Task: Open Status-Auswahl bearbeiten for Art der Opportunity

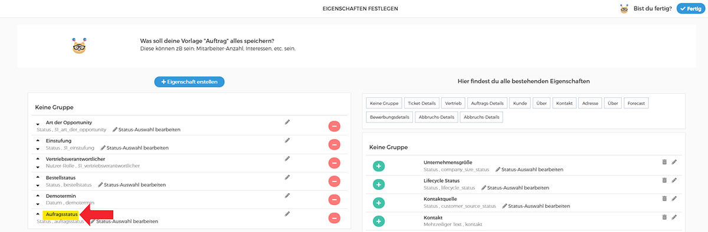Action: (x=146, y=130)
